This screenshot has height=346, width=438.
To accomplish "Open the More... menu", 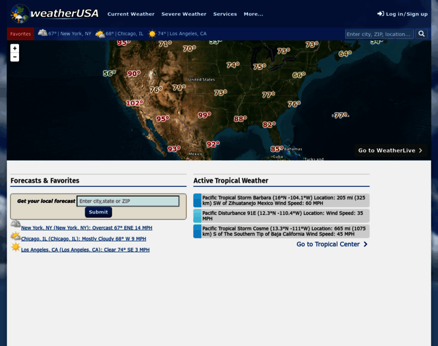I will (x=254, y=14).
